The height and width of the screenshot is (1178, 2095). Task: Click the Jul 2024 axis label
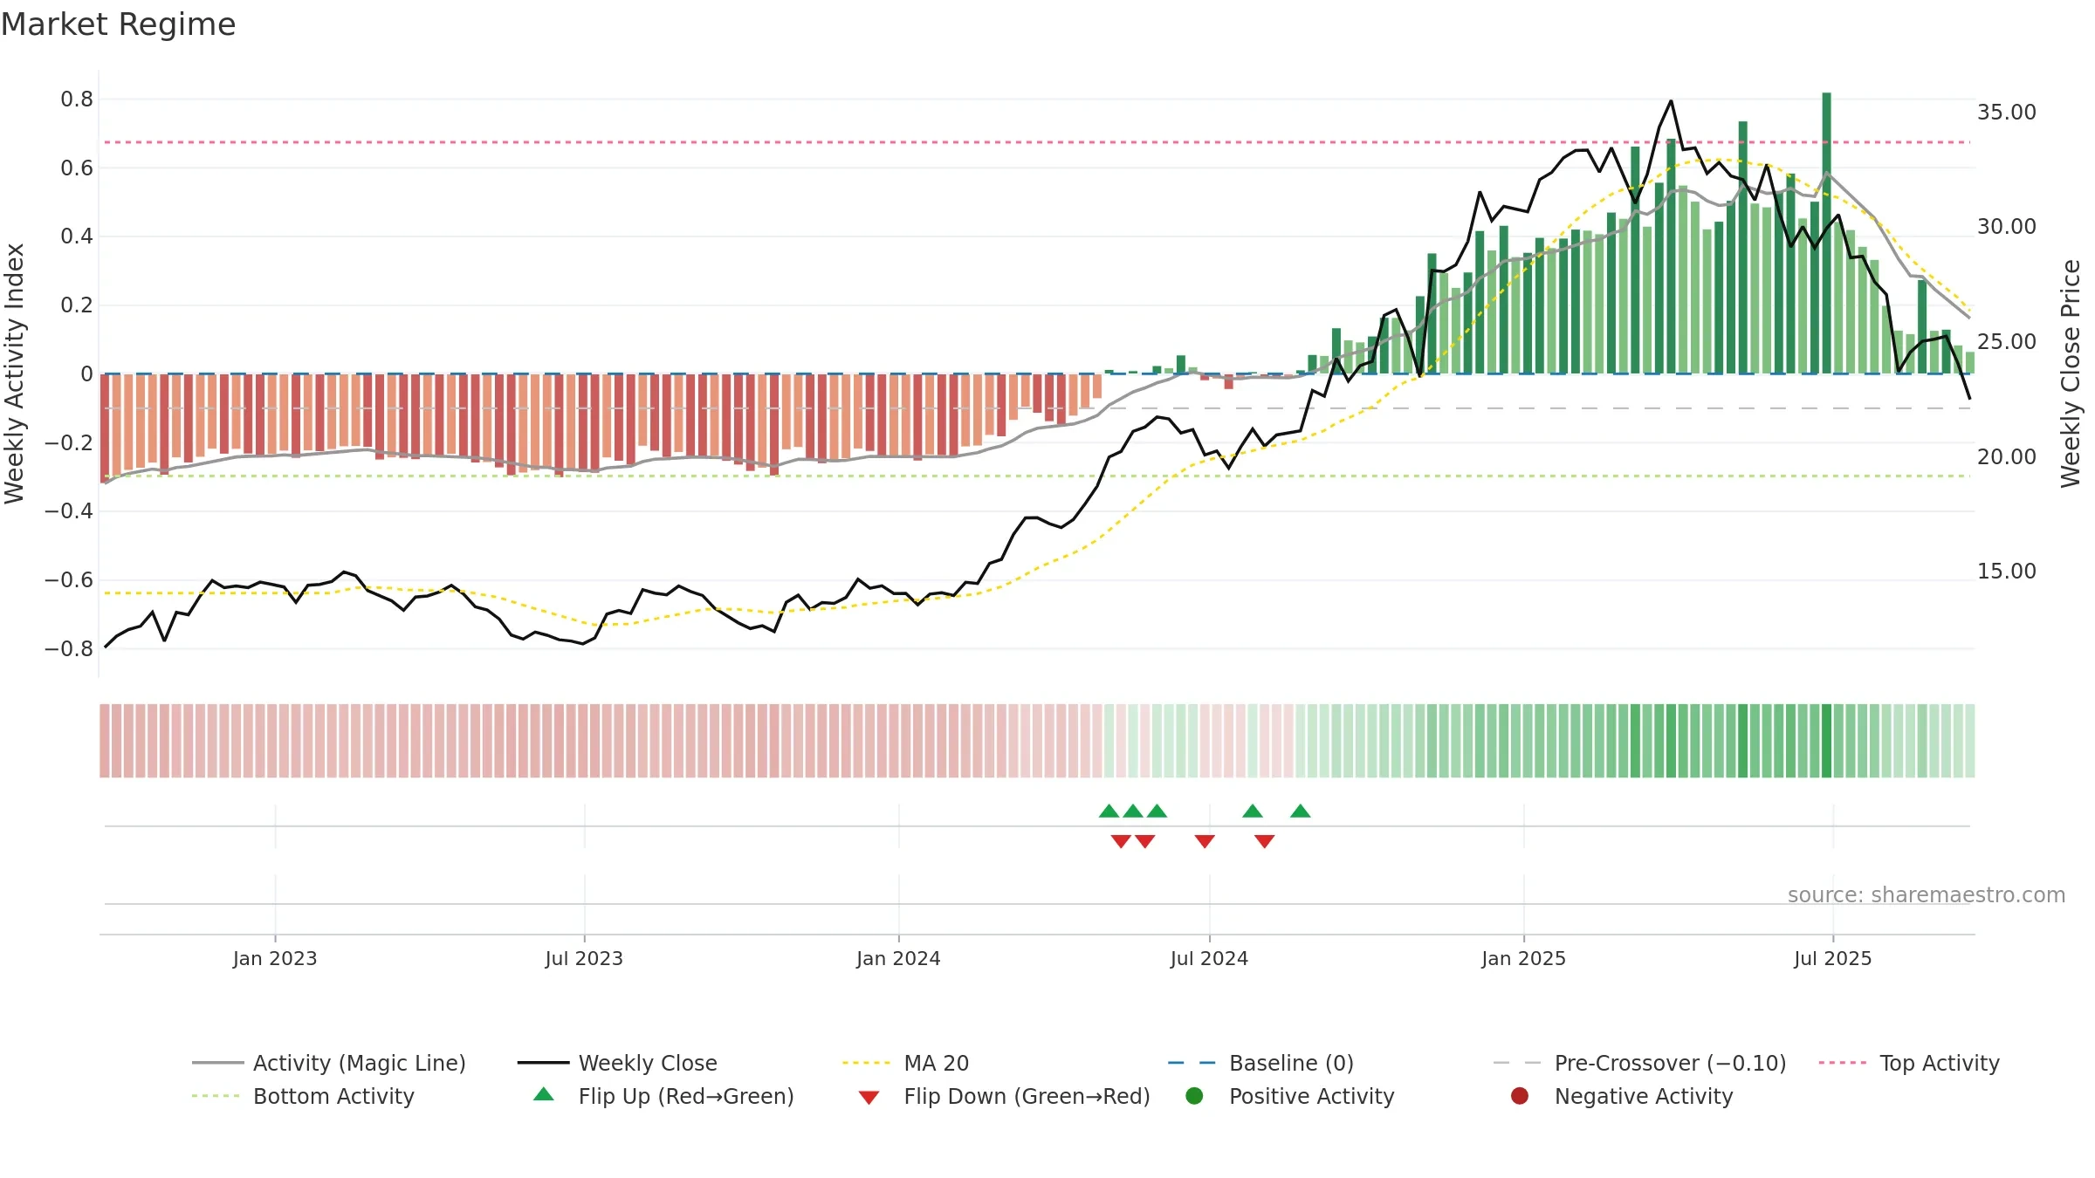tap(1209, 959)
